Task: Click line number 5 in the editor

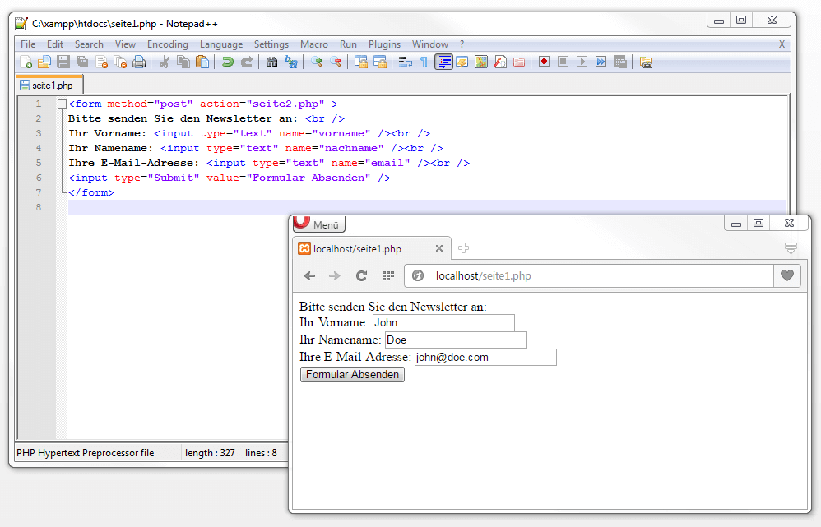Action: (x=39, y=163)
